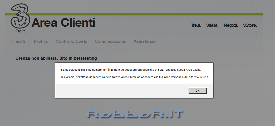275x126 pixels.
Task: Click the 'Siamo spiacenti' message line
Action: [131, 70]
